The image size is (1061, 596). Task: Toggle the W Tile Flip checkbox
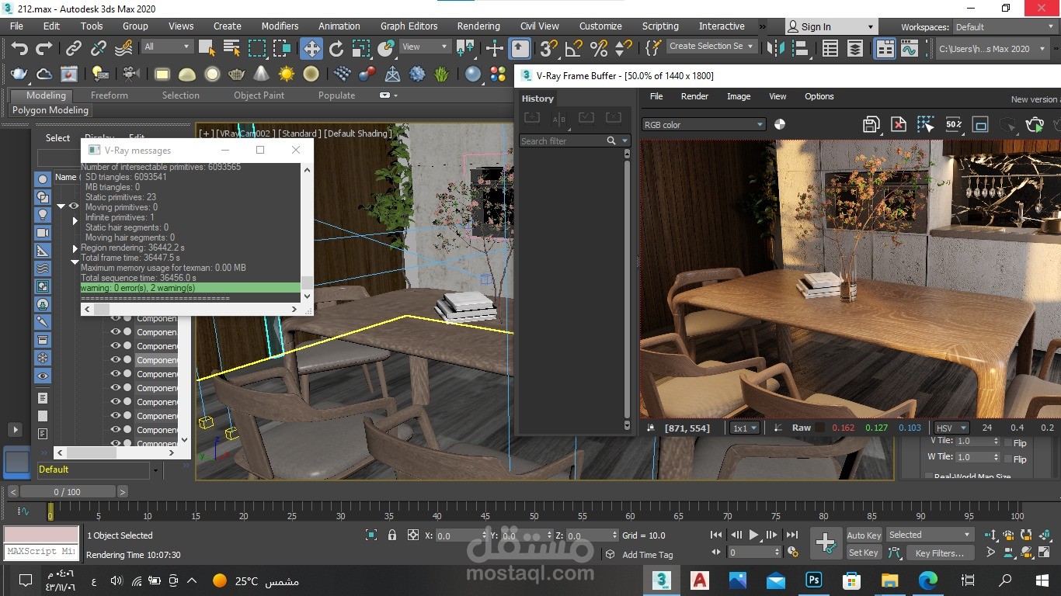pyautogui.click(x=1008, y=459)
